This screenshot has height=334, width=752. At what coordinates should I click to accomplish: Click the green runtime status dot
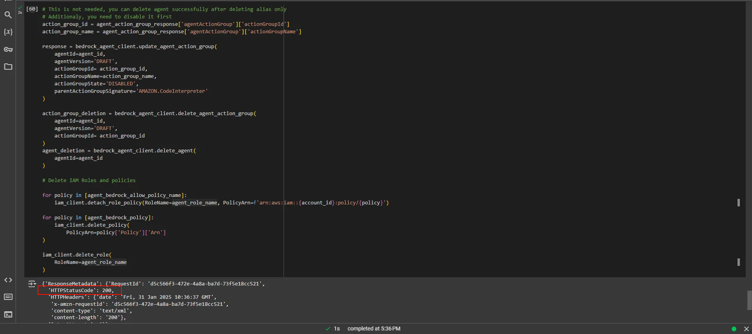734,329
